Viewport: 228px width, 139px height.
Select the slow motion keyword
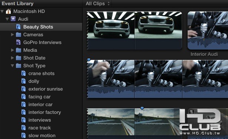click(42, 136)
